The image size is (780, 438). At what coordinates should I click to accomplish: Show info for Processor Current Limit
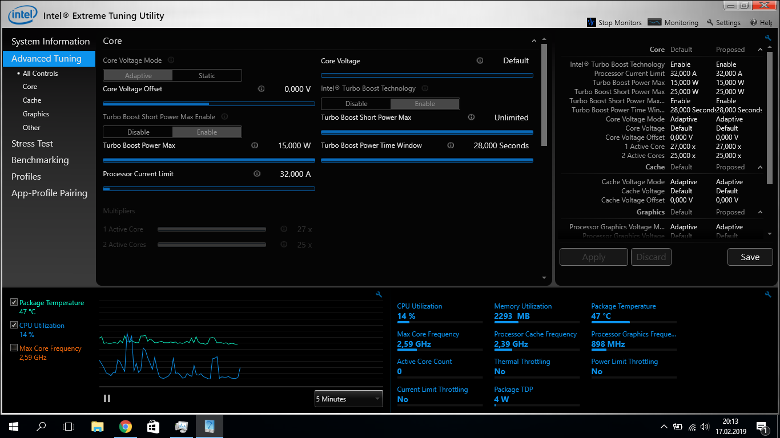(x=257, y=173)
